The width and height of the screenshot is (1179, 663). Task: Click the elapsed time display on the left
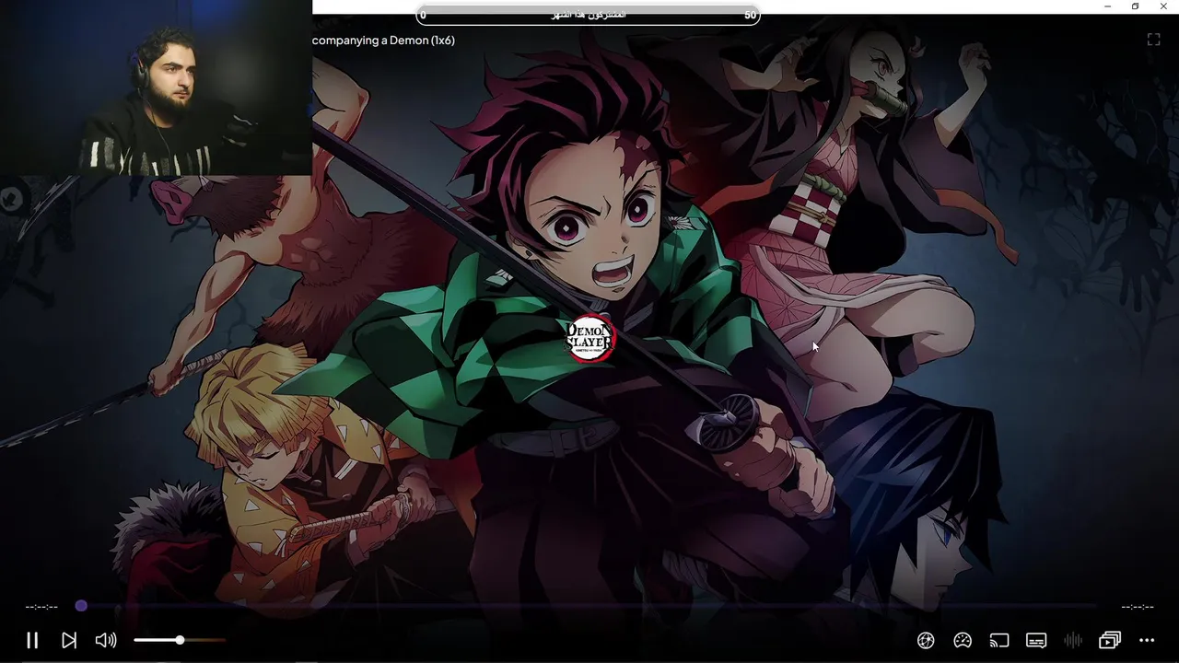pos(41,607)
